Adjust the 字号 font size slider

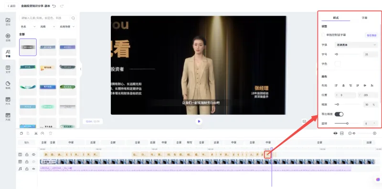pos(348,54)
